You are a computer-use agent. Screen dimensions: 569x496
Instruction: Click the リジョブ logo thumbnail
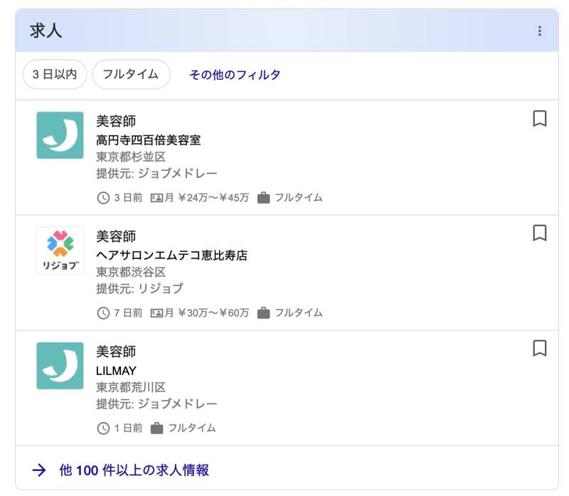click(x=60, y=250)
